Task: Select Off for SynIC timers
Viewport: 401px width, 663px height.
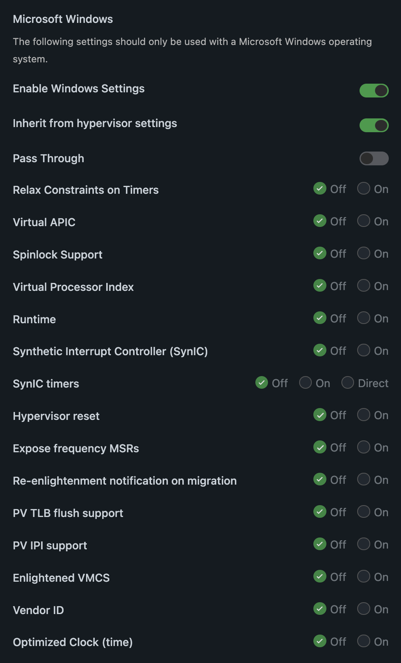Action: point(262,383)
